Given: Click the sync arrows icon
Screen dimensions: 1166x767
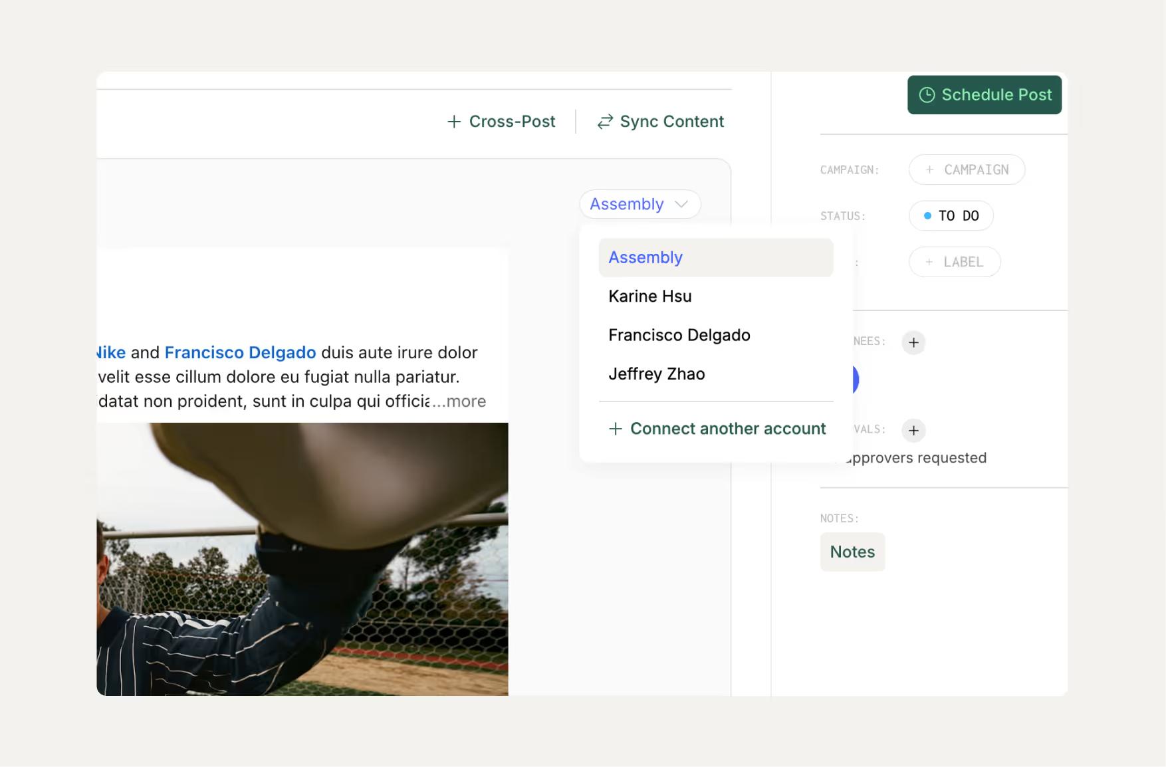Looking at the screenshot, I should click(x=605, y=122).
